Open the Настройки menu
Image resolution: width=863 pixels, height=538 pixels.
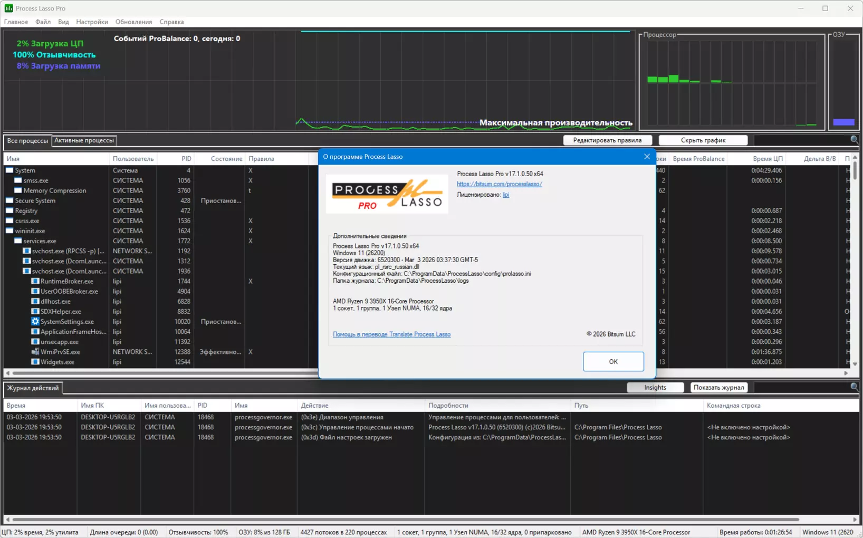pos(92,22)
